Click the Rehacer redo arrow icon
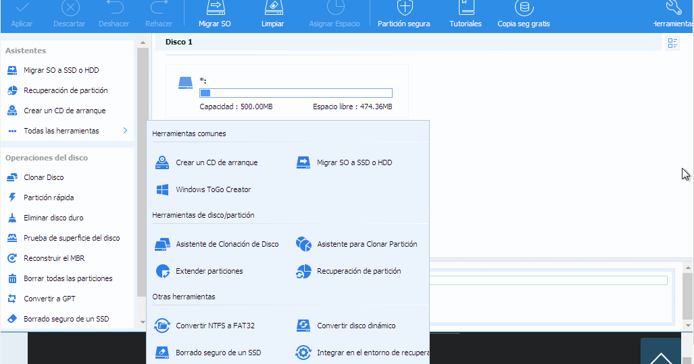 159,7
